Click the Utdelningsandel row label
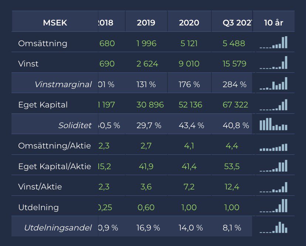 [x=58, y=228]
